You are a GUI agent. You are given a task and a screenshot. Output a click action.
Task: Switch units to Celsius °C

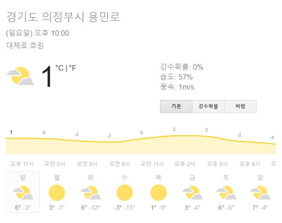point(60,68)
